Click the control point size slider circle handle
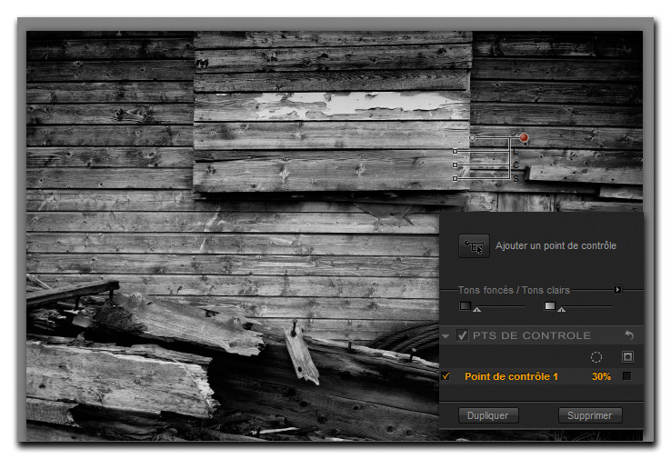The image size is (671, 459). 473,137
